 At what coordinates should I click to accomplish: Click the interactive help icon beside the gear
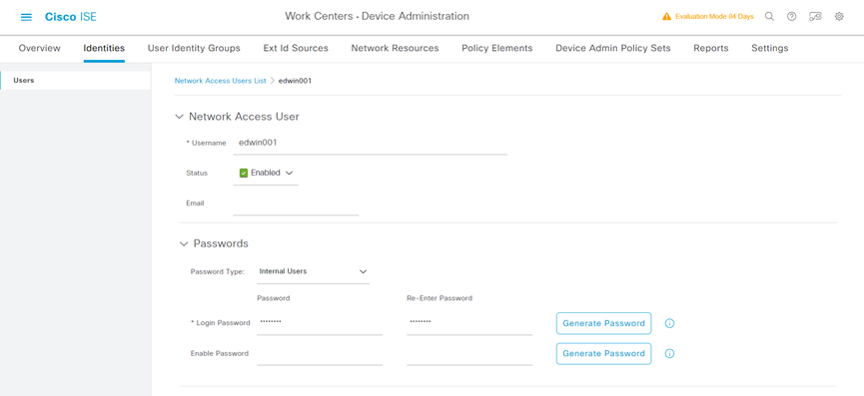pos(815,17)
